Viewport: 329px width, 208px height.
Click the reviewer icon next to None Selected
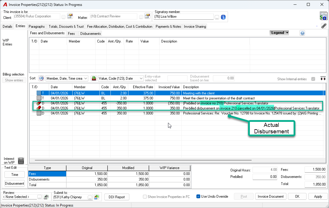46,197
